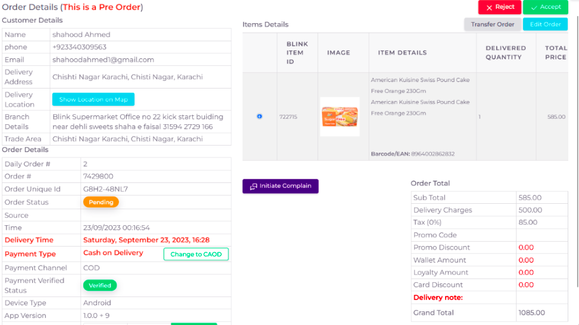
Task: Accept the pending order
Action: (x=545, y=7)
